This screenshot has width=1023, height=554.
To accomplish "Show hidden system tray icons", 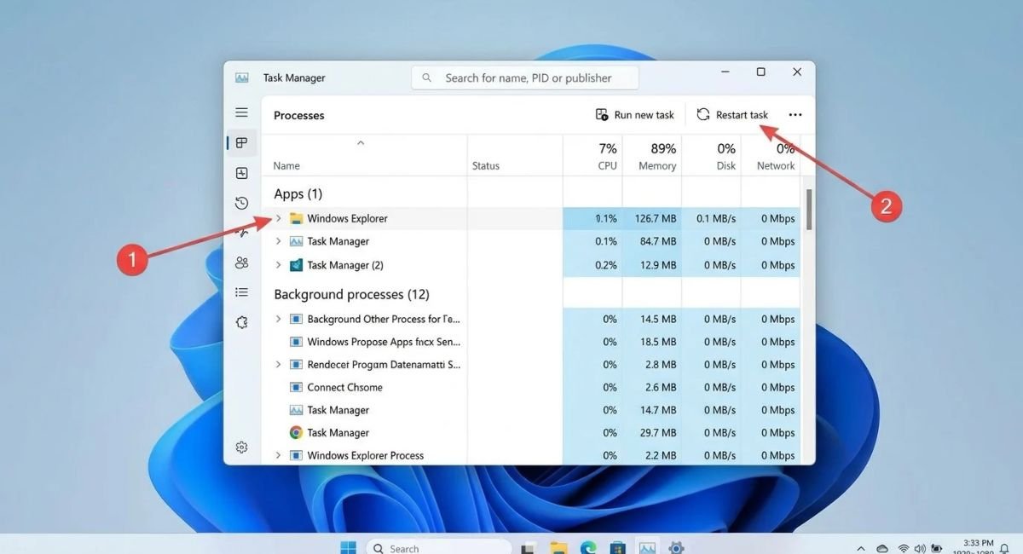I will pyautogui.click(x=861, y=547).
